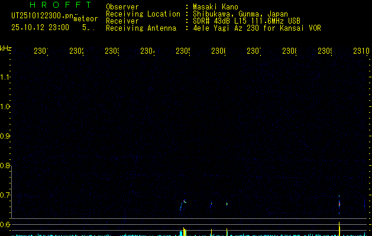Click the 0.6 frequency axis label
The width and height of the screenshot is (372, 236).
pos(6,225)
